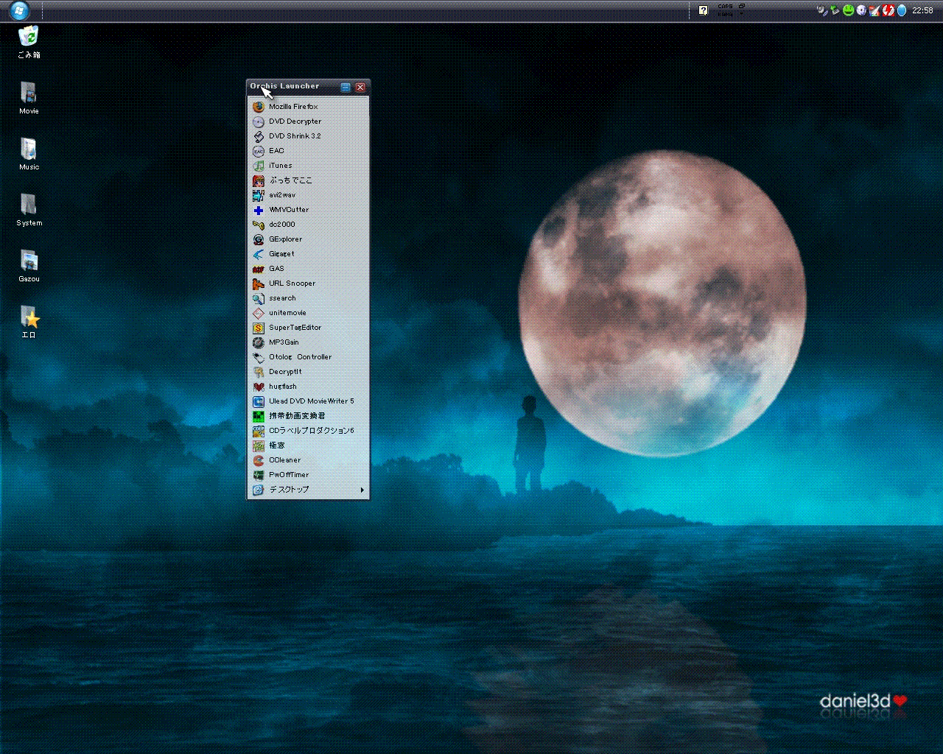Open GExplorer from the launcher
This screenshot has height=754, width=943.
tap(308, 239)
